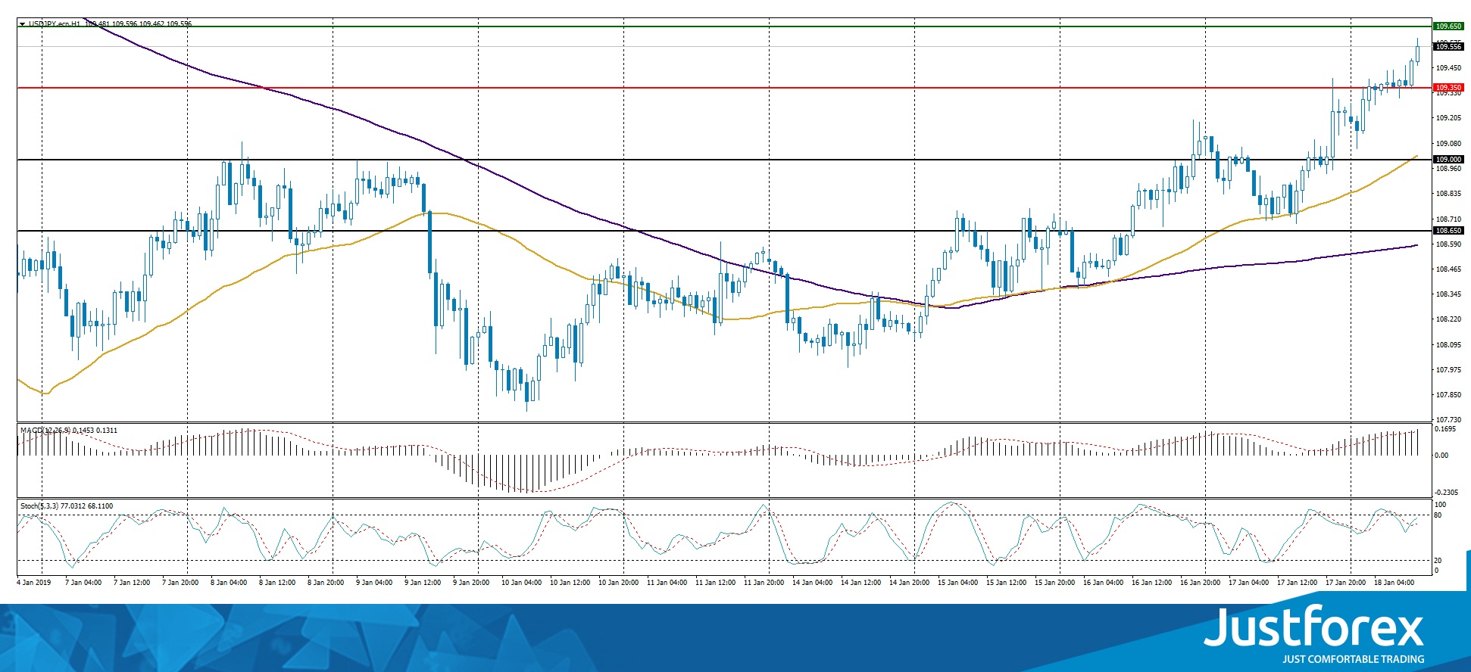Click the JustForex logo

pos(1314,636)
